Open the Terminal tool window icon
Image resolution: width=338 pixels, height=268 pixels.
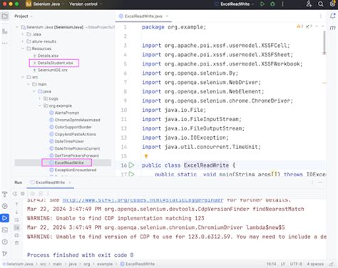pyautogui.click(x=5, y=230)
